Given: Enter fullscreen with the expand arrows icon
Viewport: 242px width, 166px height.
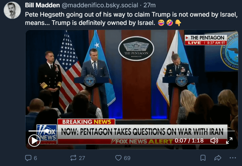Looking at the screenshot, I should pyautogui.click(x=229, y=141).
